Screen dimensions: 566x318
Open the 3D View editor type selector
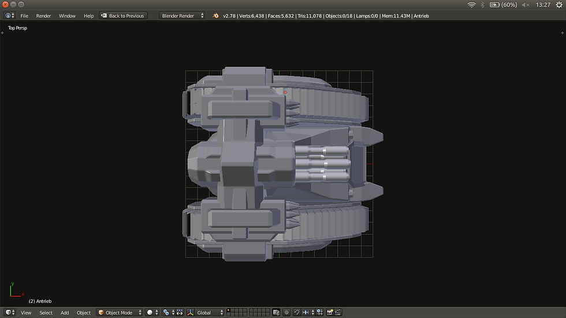click(x=10, y=312)
